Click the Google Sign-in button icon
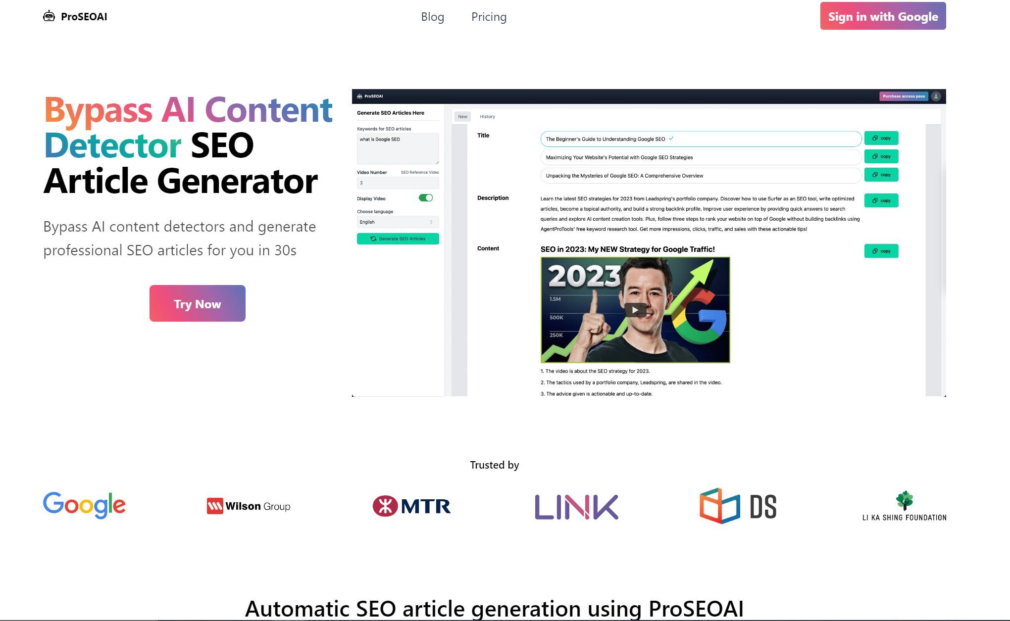The image size is (1010, 621). 884,17
